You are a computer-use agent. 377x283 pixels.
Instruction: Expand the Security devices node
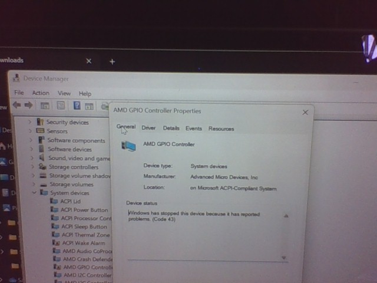30,122
